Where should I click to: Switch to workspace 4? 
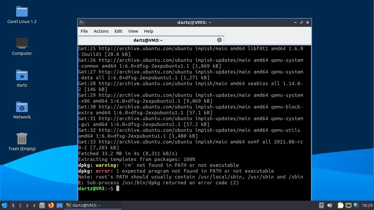(x=34, y=205)
